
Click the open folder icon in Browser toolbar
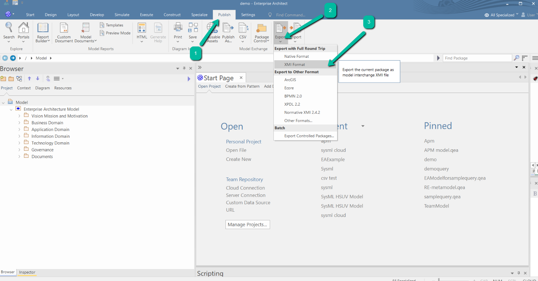pyautogui.click(x=11, y=79)
